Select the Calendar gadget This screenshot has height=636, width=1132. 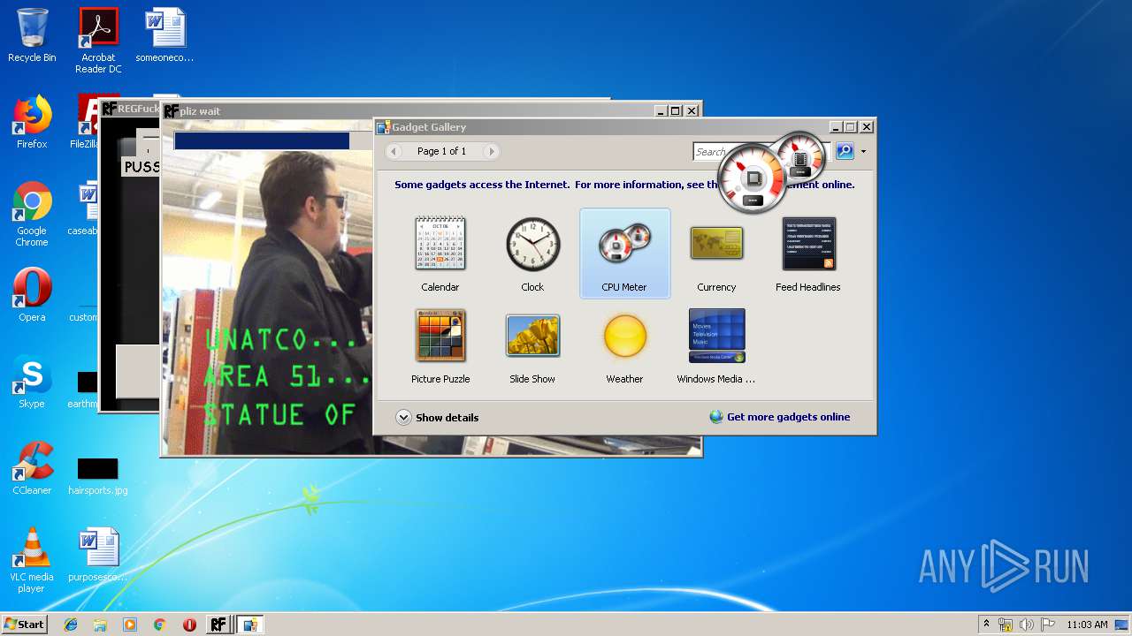[x=440, y=254]
